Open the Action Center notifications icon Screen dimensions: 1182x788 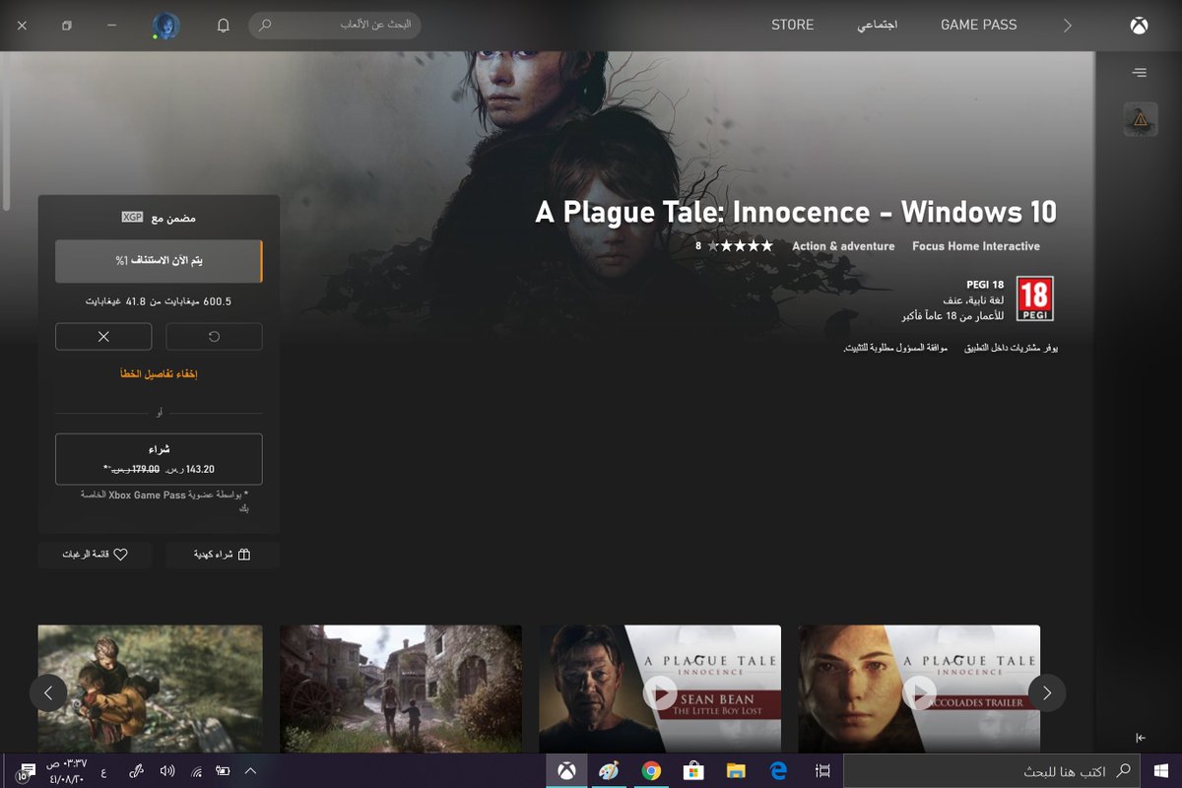click(24, 771)
